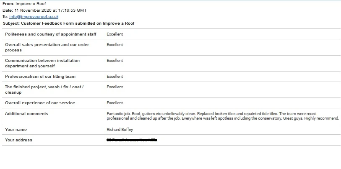This screenshot has width=341, height=169.
Task: Select the 'Additional comments' label
Action: (x=26, y=114)
